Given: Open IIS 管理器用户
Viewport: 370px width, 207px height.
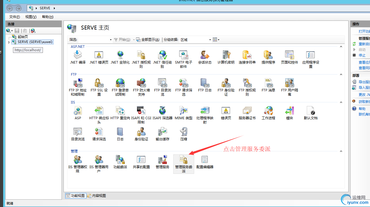Looking at the screenshot, I should (99, 162).
